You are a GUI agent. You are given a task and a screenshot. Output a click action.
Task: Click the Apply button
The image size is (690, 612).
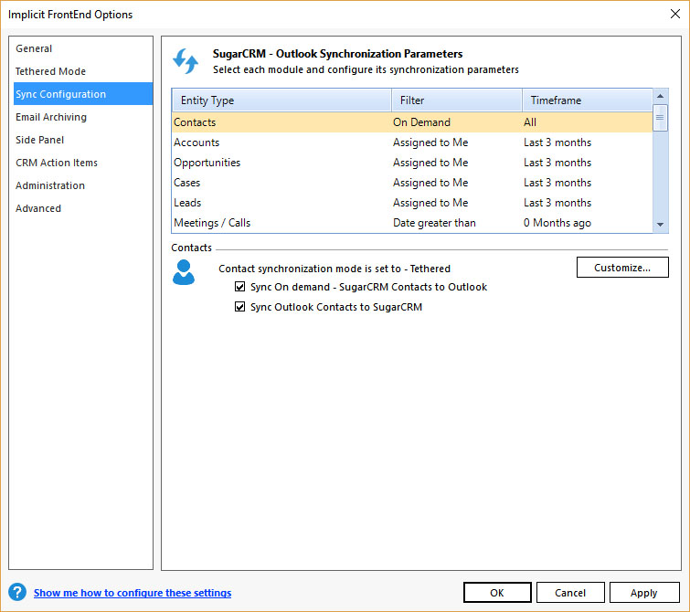(x=644, y=593)
